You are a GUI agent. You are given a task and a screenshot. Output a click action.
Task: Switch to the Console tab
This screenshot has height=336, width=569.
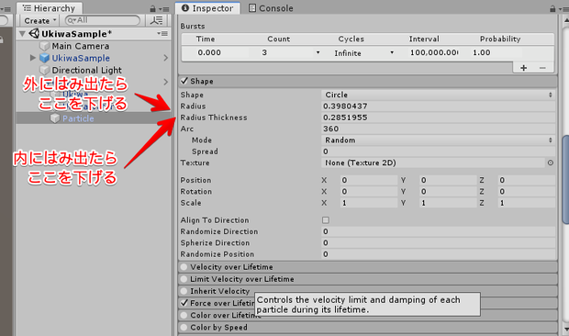click(x=271, y=8)
